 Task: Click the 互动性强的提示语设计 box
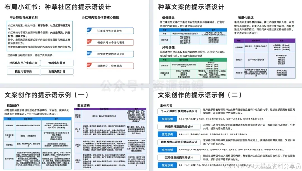[179, 157]
